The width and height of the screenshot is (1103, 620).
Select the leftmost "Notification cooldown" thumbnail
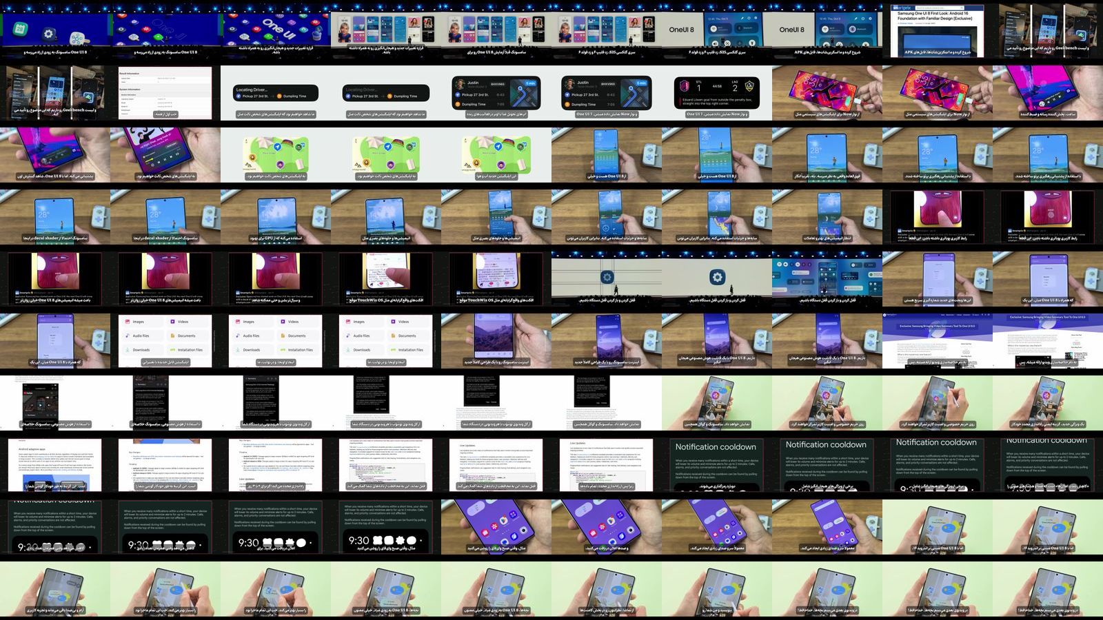pos(716,465)
